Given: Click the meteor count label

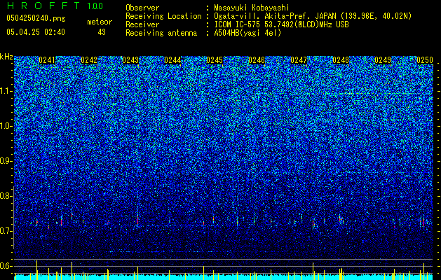Looking at the screenshot, I should click(x=100, y=22).
